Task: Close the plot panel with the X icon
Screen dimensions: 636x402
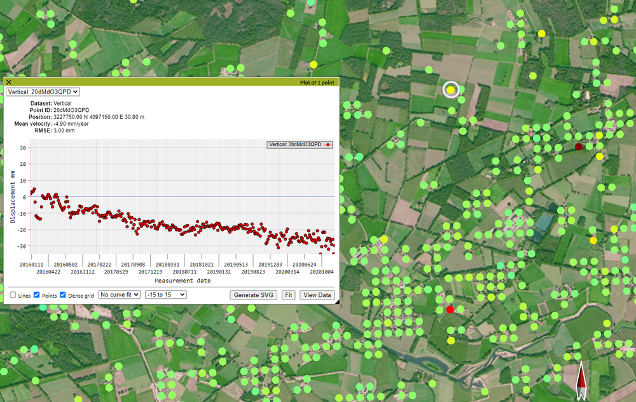Action: tap(8, 82)
